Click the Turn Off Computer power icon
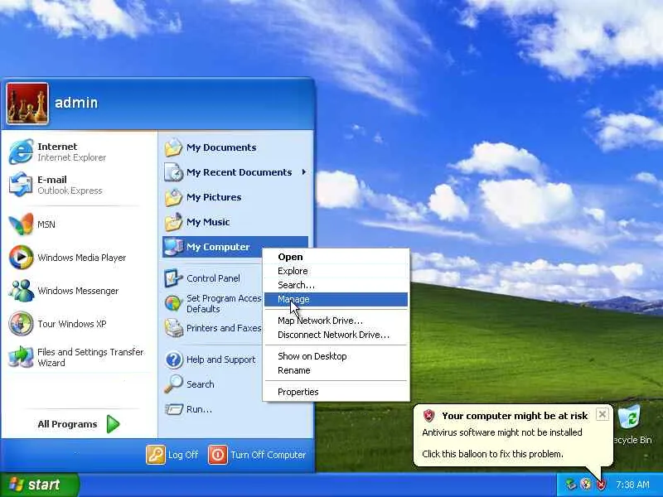This screenshot has height=497, width=663. (x=218, y=455)
